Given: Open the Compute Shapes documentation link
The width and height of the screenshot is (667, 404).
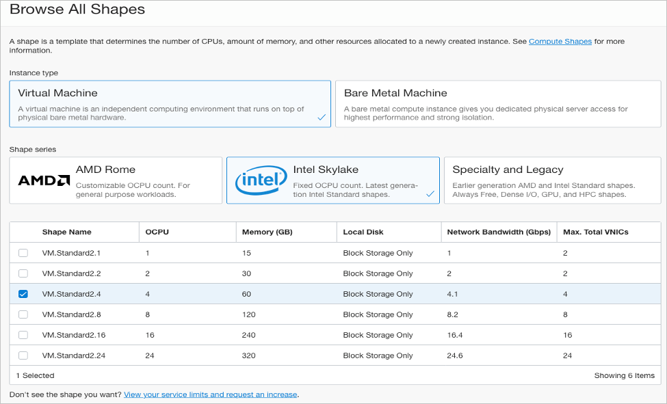Looking at the screenshot, I should coord(560,42).
